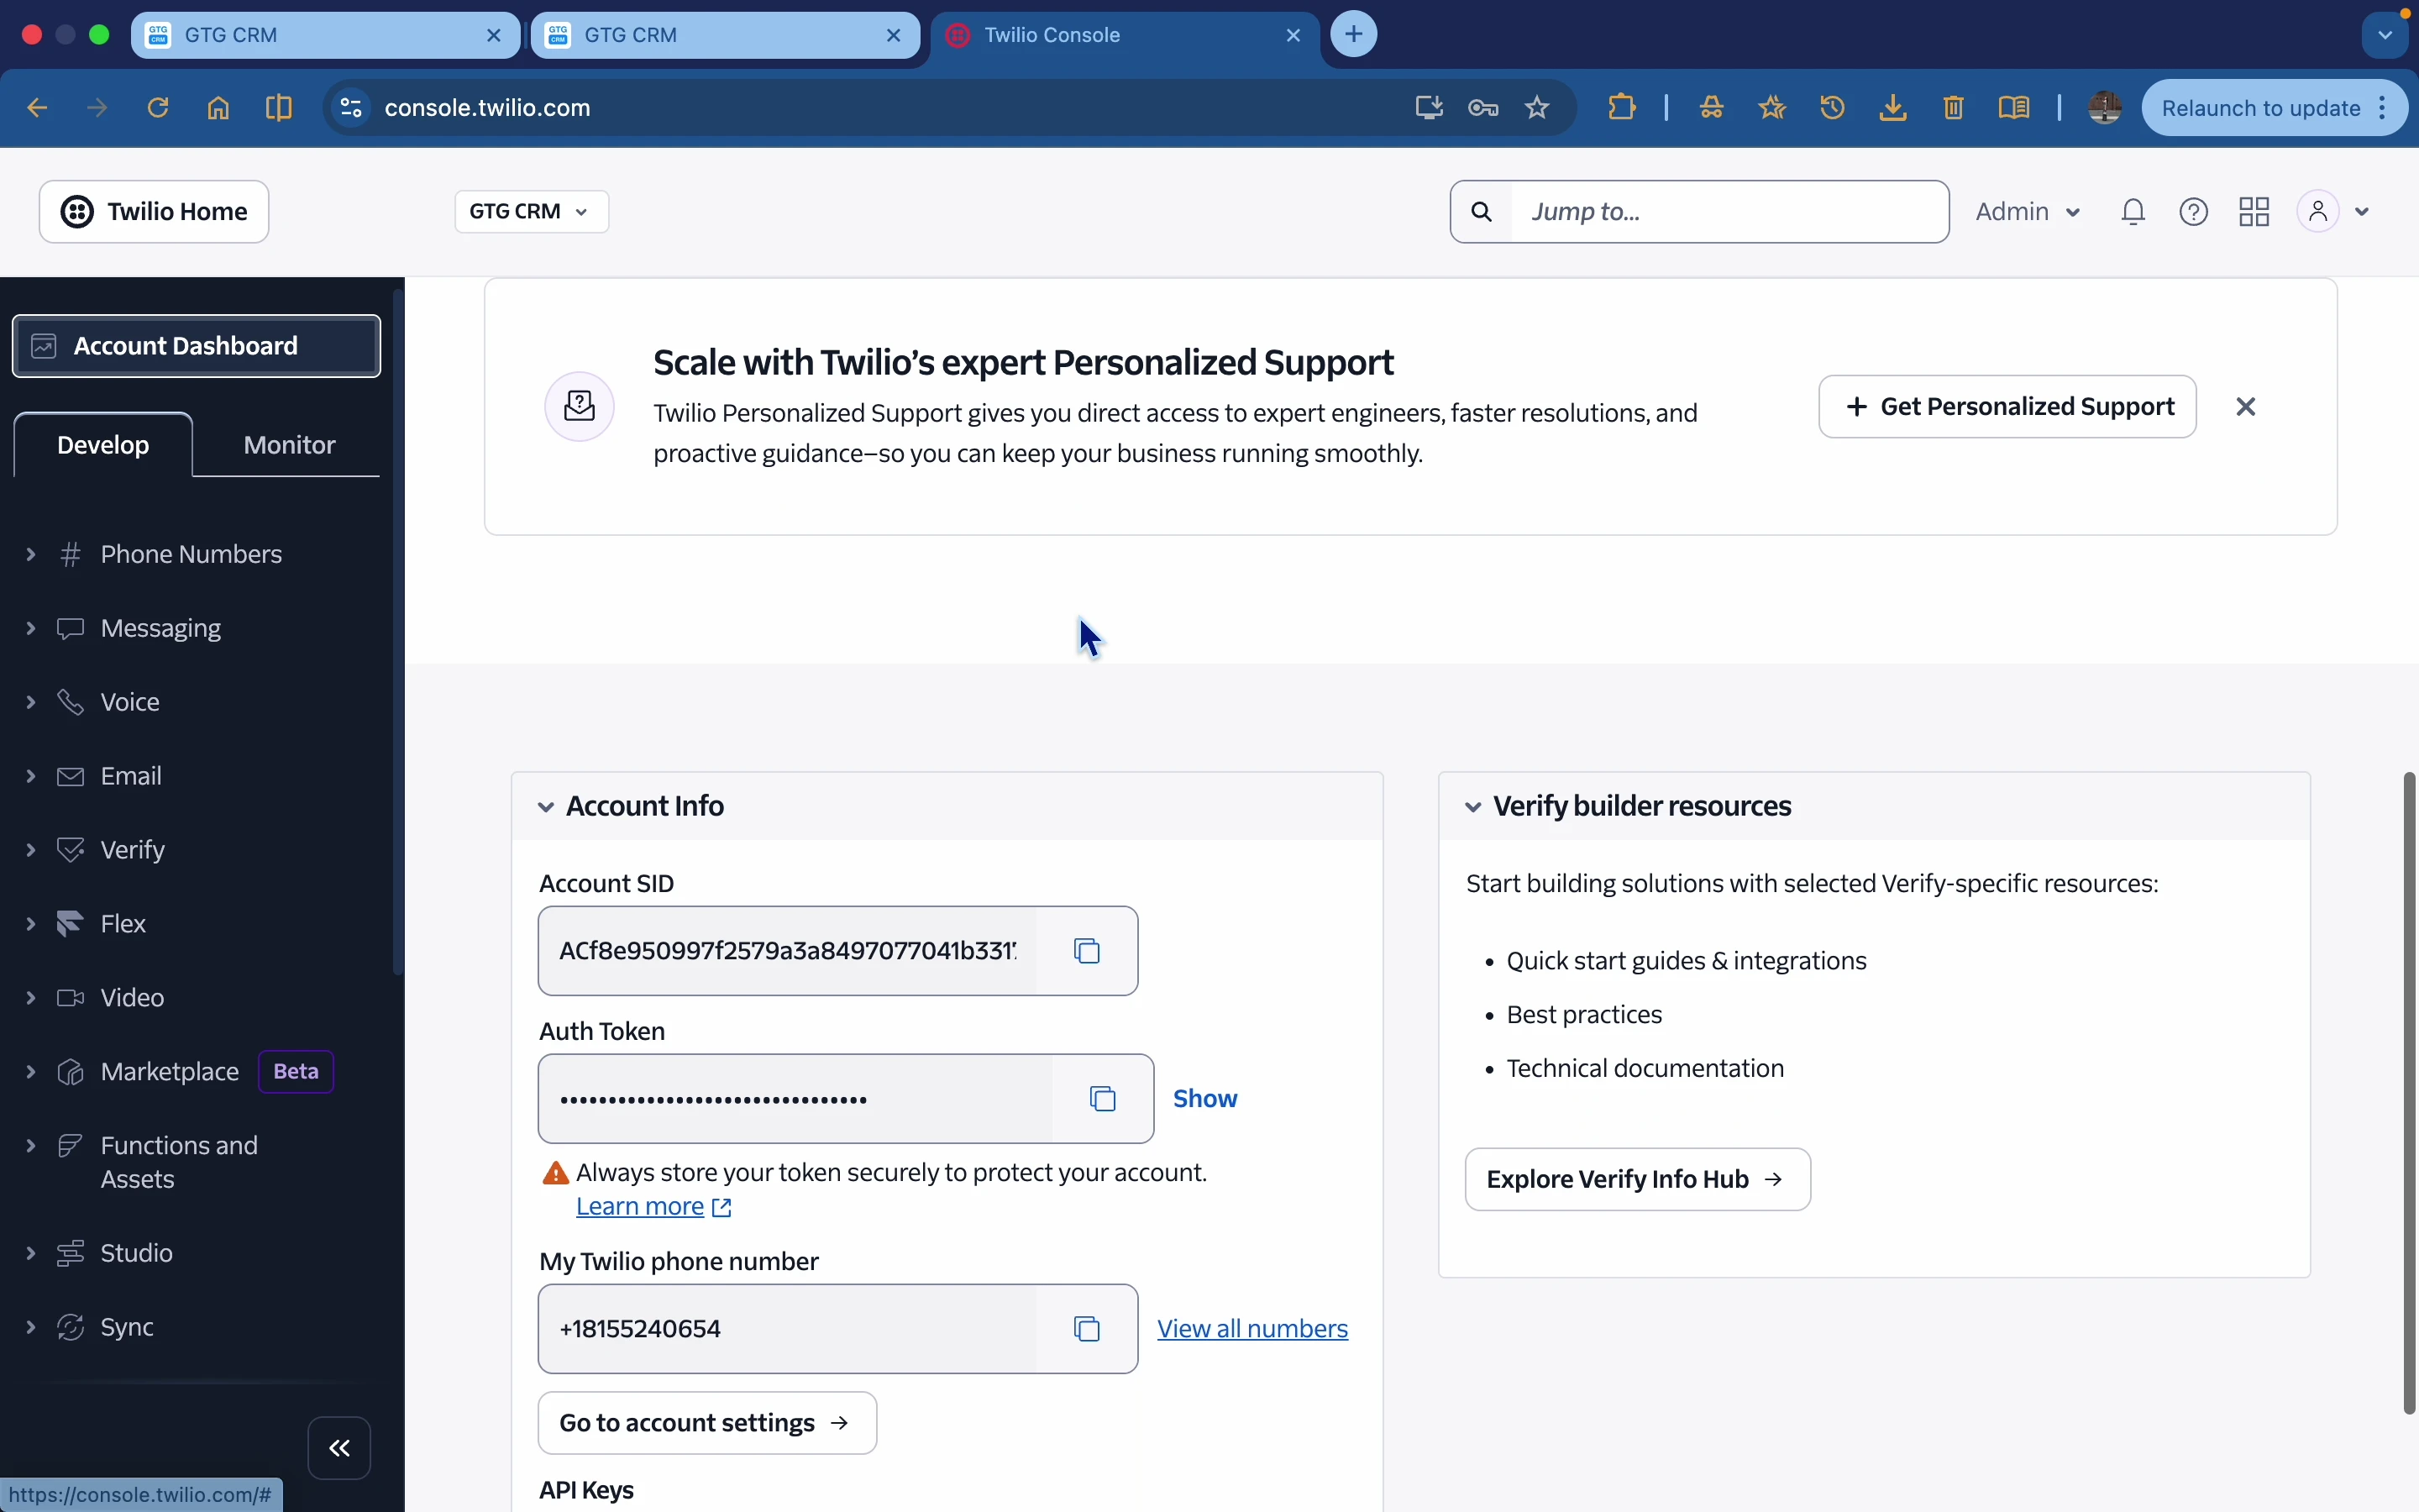Viewport: 2419px width, 1512px height.
Task: Open the notifications bell
Action: coord(2134,212)
